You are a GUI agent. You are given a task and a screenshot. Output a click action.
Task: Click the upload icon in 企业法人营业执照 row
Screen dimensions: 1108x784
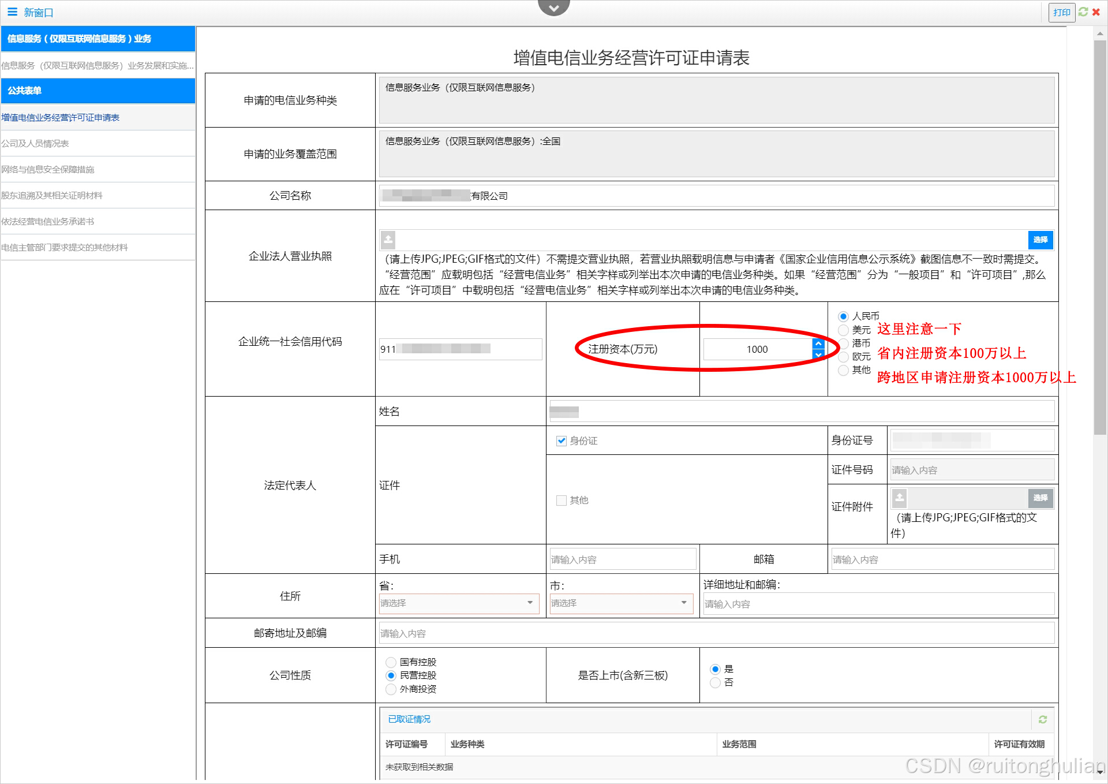388,239
